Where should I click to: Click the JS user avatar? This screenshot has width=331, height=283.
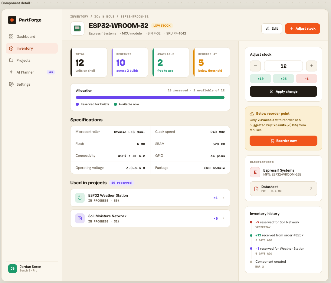point(12,268)
